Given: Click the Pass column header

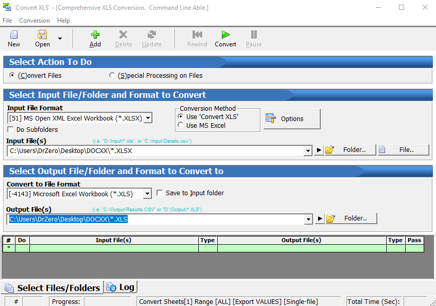Looking at the screenshot, I should (x=414, y=240).
